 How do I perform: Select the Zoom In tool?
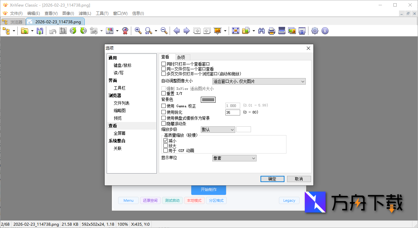[x=138, y=31]
